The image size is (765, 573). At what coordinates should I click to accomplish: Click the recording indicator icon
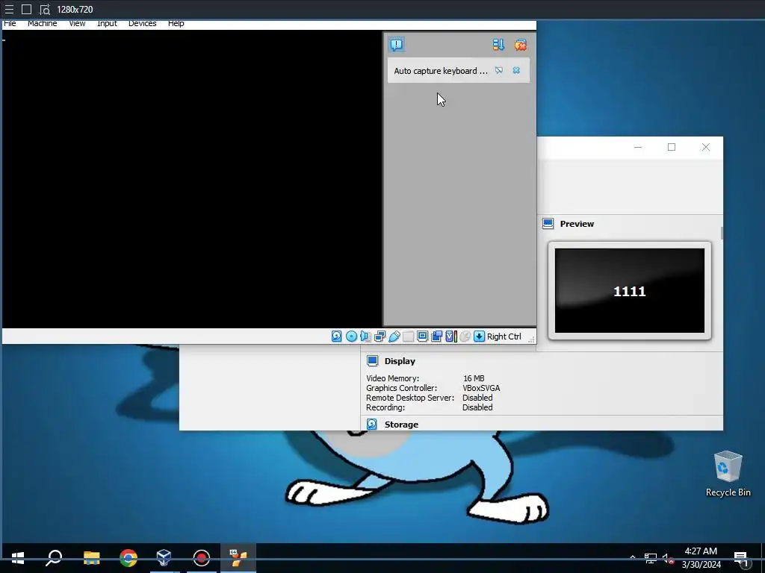click(436, 336)
